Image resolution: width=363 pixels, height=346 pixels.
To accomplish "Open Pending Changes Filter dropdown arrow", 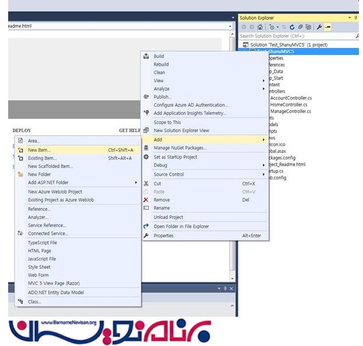I will pos(278,27).
